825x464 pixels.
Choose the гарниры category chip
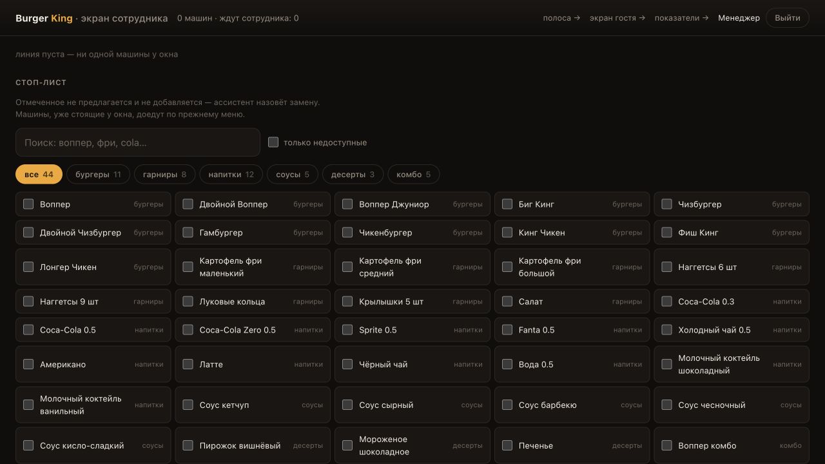(164, 175)
